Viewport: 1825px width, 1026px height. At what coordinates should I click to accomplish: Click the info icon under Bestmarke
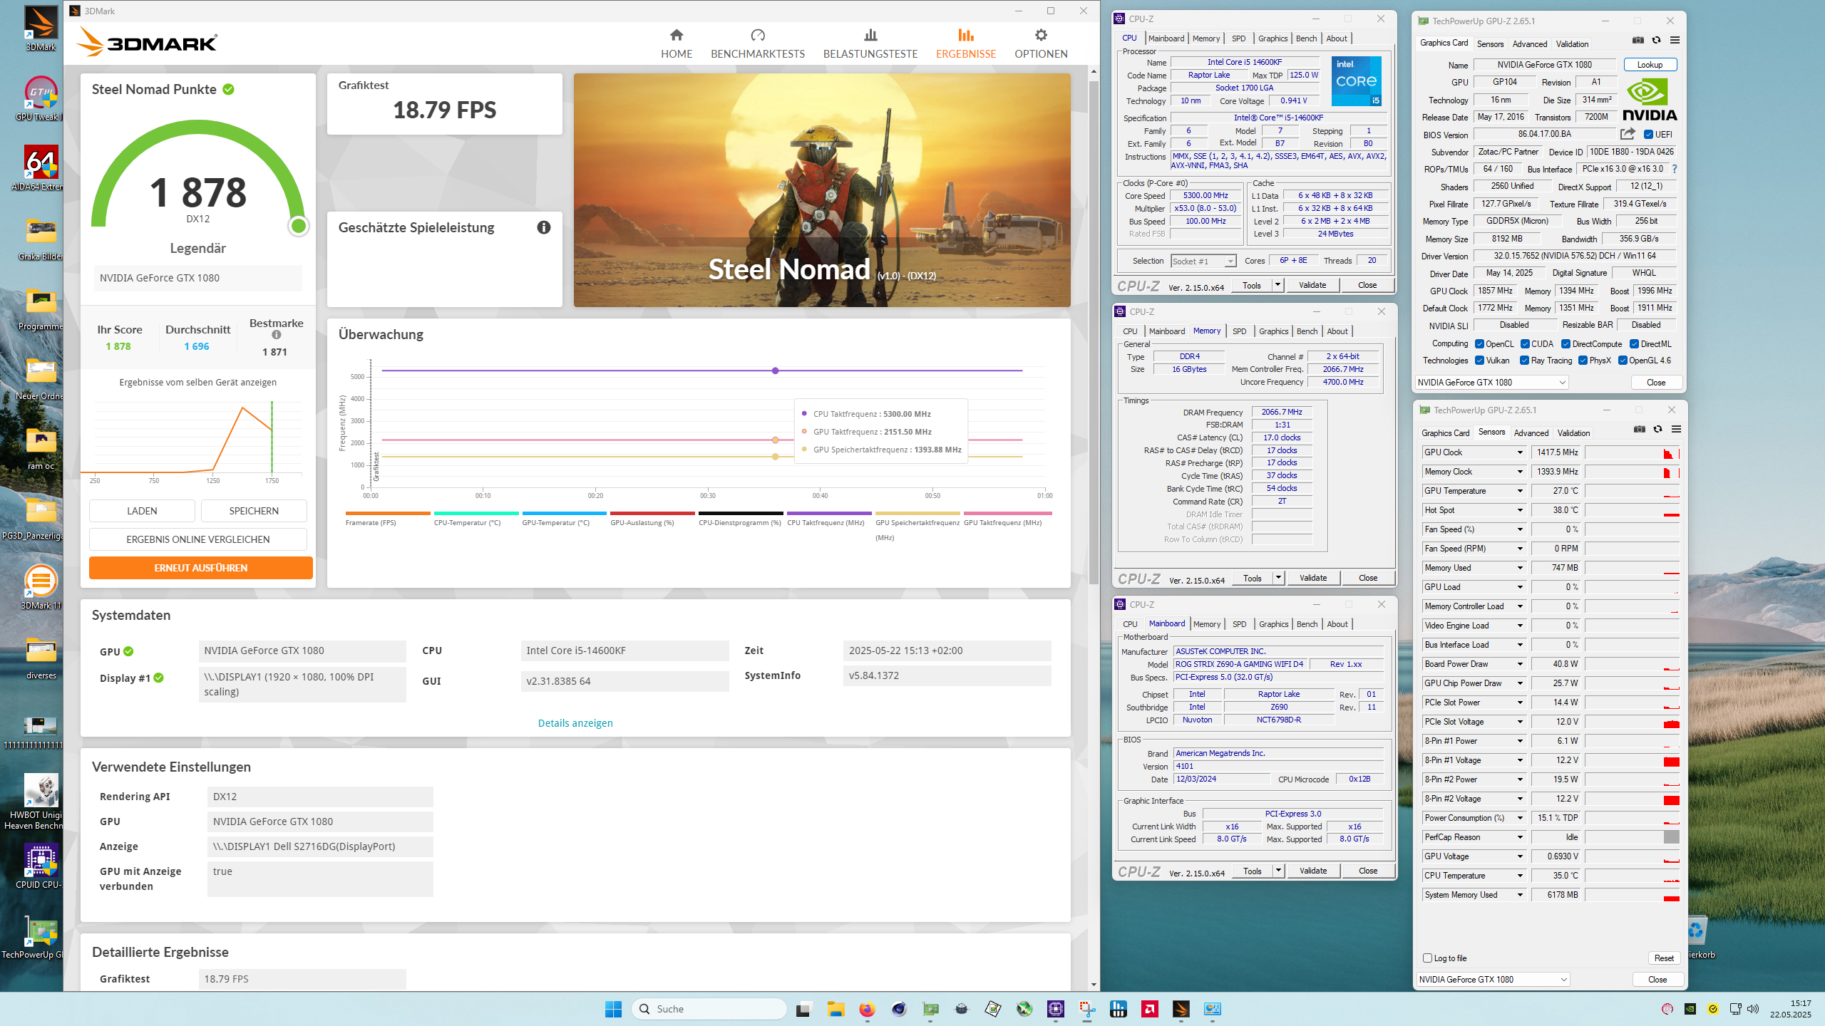point(277,335)
